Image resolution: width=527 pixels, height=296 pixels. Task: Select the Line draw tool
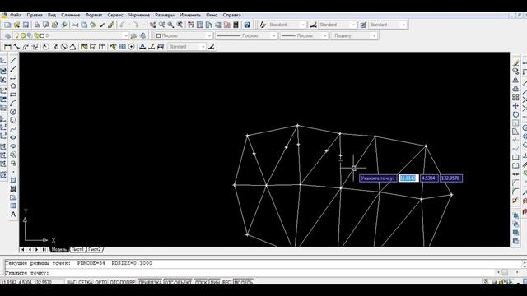pyautogui.click(x=13, y=60)
